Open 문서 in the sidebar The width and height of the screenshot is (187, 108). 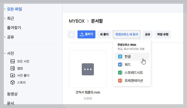click(x=11, y=103)
